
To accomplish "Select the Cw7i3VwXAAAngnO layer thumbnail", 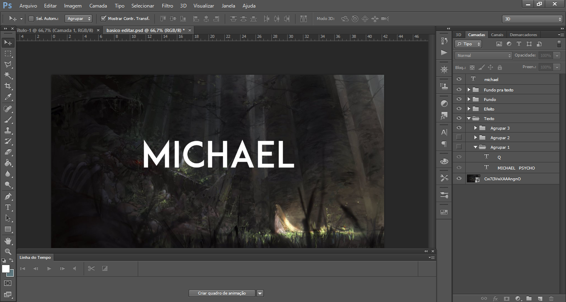I will 472,179.
